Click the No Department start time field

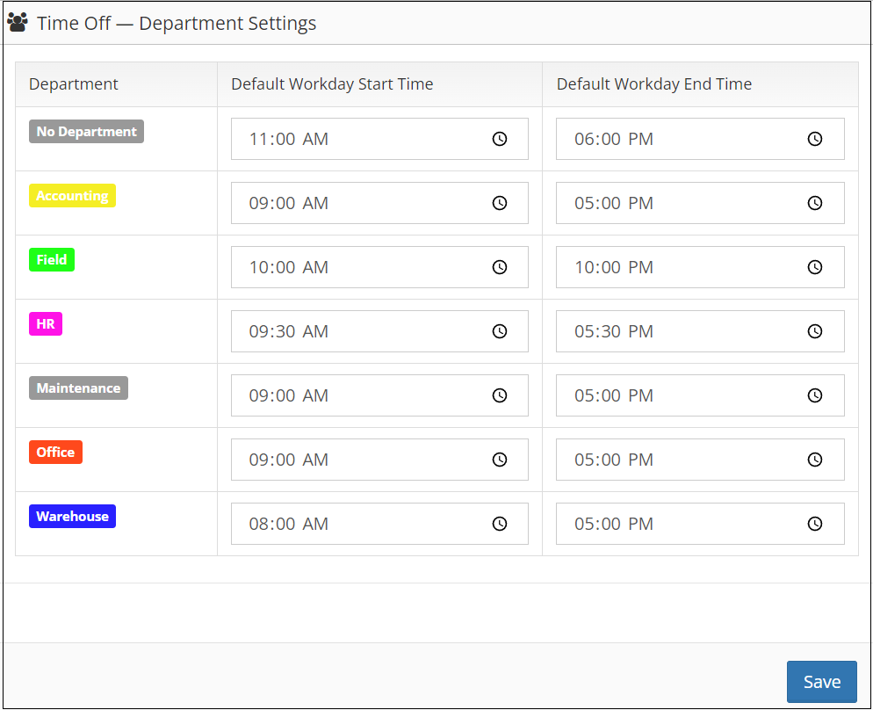tap(369, 139)
